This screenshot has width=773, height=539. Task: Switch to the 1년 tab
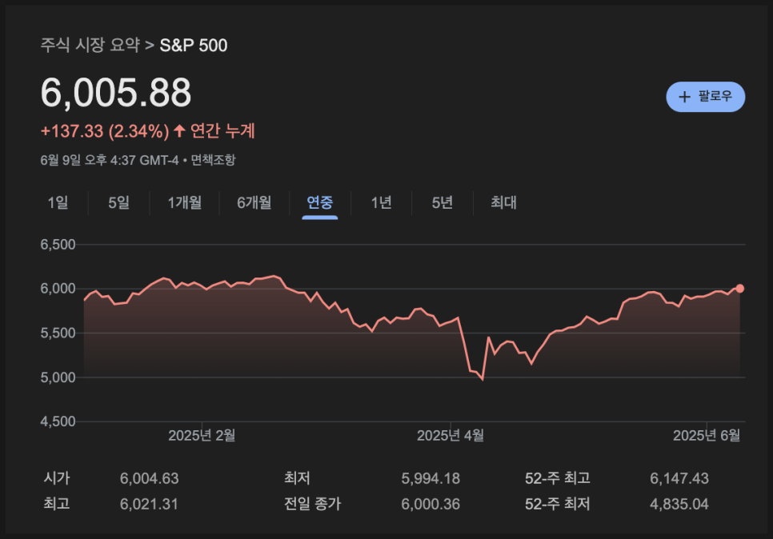pyautogui.click(x=381, y=202)
